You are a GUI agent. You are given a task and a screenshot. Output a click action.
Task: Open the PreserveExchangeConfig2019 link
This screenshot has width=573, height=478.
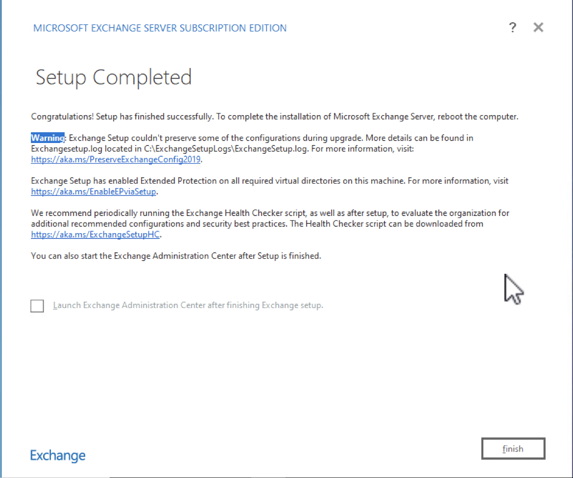pos(116,159)
